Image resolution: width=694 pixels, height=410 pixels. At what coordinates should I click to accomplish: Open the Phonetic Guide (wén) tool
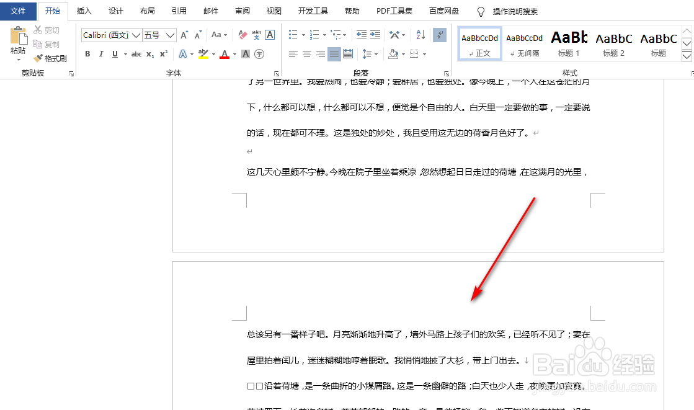click(x=256, y=35)
